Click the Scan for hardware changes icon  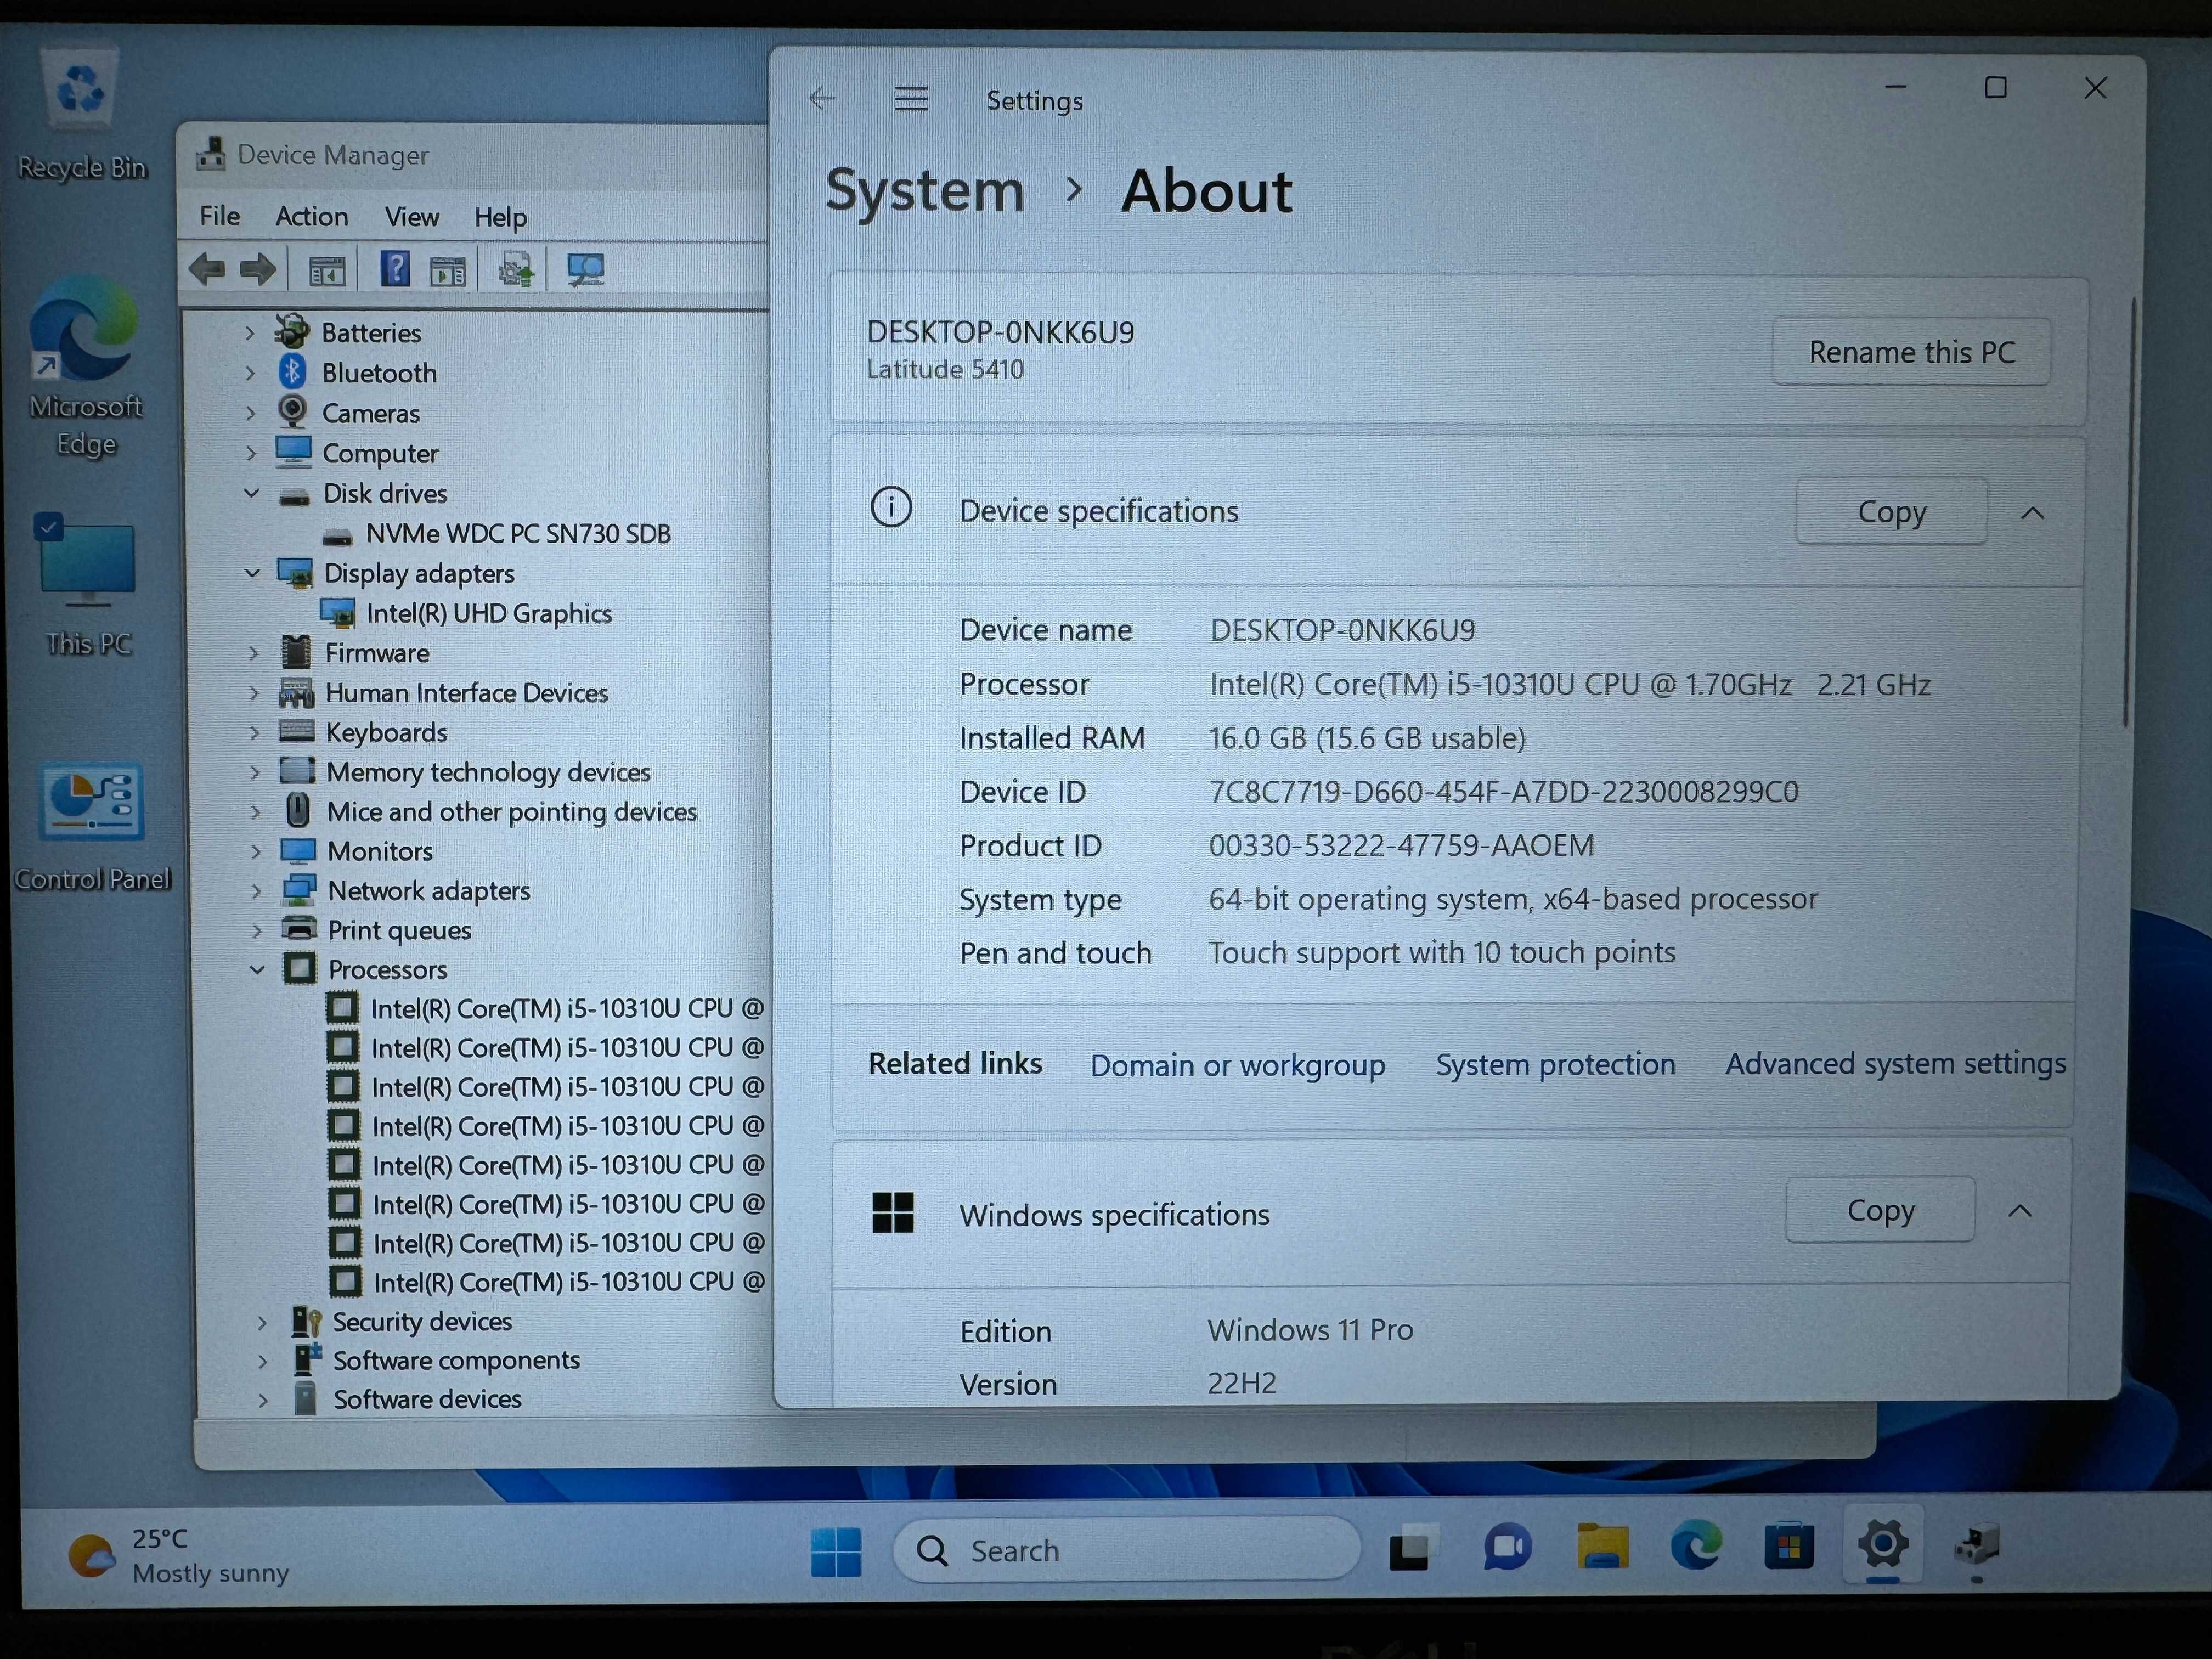[585, 270]
